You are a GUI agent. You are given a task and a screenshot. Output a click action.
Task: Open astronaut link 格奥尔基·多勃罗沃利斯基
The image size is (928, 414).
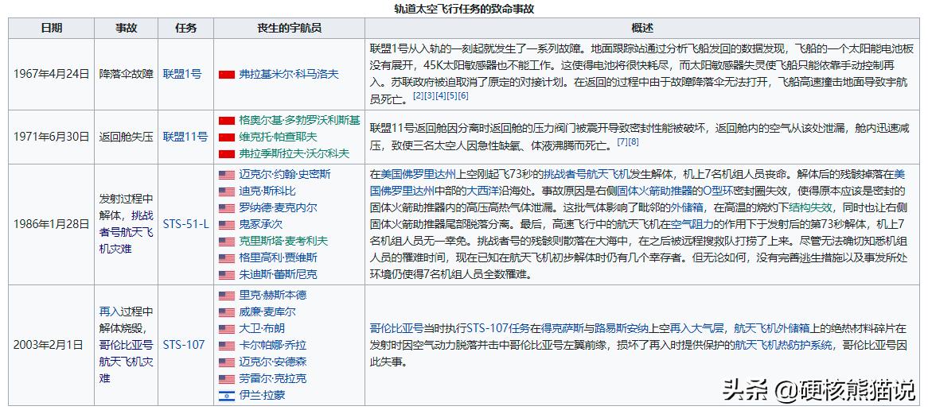(299, 121)
